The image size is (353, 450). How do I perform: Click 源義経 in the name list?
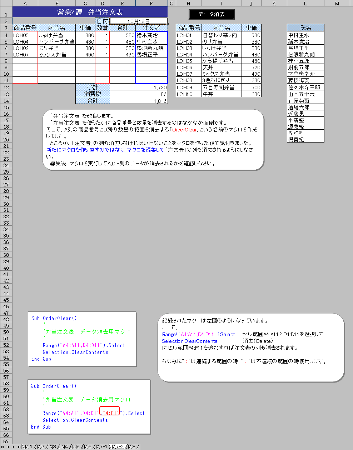point(305,126)
